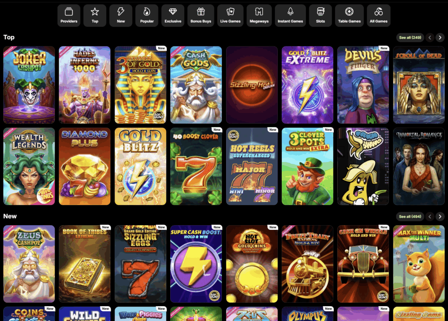This screenshot has width=448, height=321.
Task: Show the All Games cherries category
Action: (378, 15)
